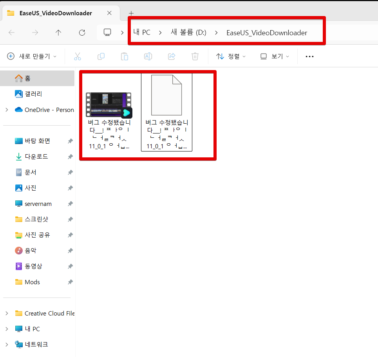Open 문서 quick access folder
The width and height of the screenshot is (378, 357).
[x=31, y=172]
